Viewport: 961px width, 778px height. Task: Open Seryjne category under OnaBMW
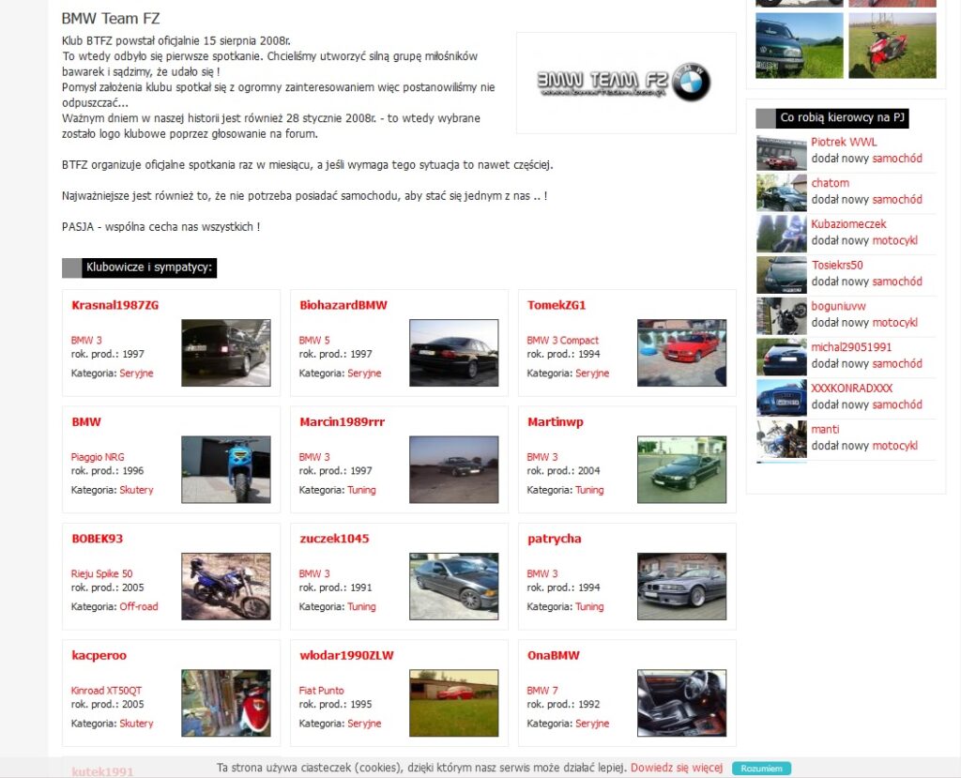[x=592, y=724]
